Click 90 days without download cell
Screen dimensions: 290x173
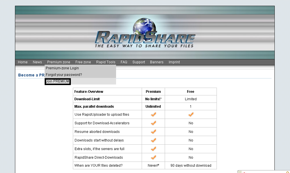coord(191,166)
